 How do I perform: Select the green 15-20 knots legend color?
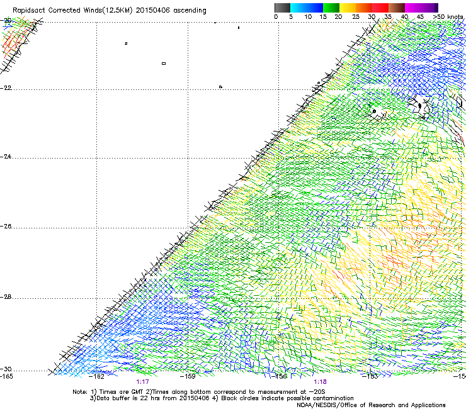(331, 8)
